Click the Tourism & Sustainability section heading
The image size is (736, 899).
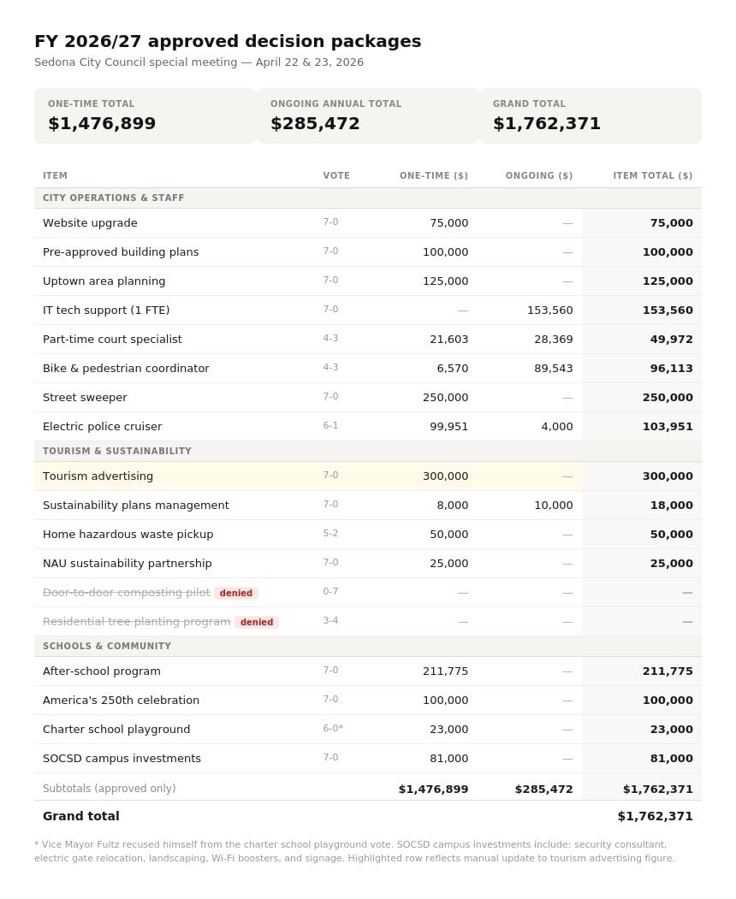point(117,452)
